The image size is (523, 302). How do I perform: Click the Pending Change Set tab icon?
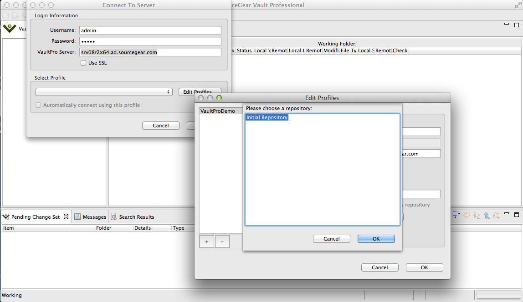(x=6, y=217)
